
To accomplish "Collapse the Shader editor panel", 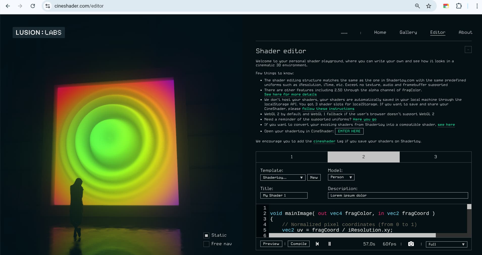I will (468, 50).
